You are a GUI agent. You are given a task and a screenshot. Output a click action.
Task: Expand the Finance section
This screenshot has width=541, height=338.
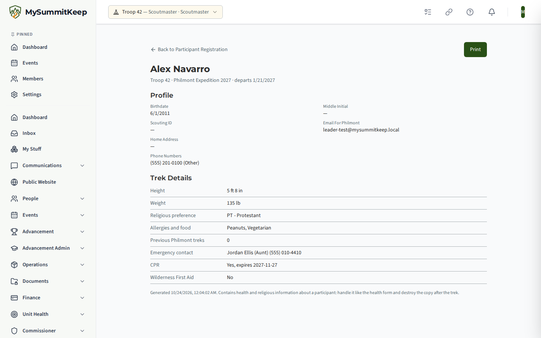pyautogui.click(x=48, y=297)
